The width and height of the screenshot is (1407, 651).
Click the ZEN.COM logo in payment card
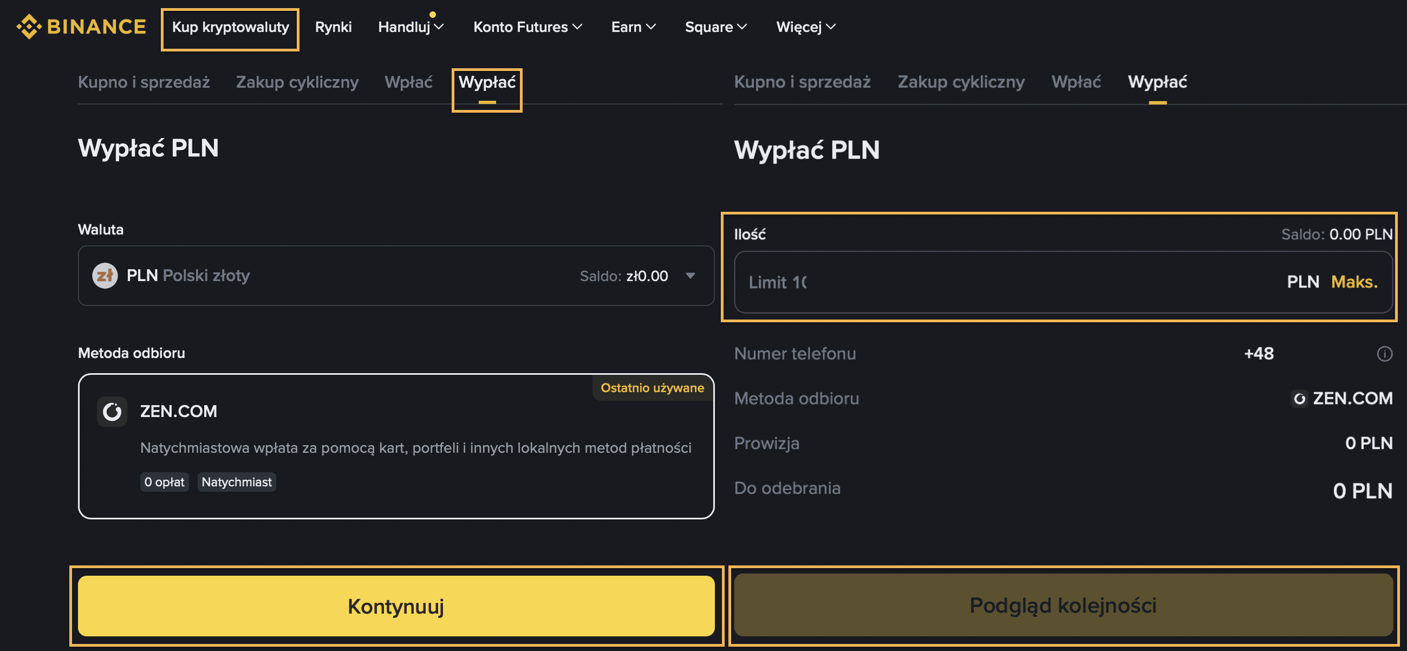point(112,411)
